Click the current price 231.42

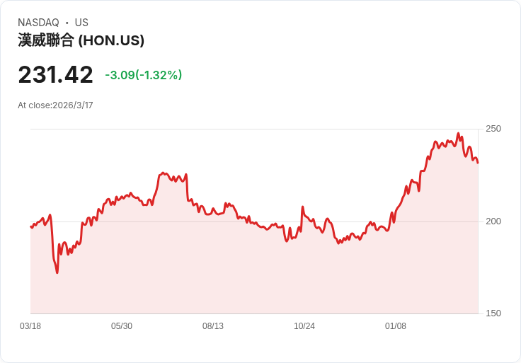[55, 75]
